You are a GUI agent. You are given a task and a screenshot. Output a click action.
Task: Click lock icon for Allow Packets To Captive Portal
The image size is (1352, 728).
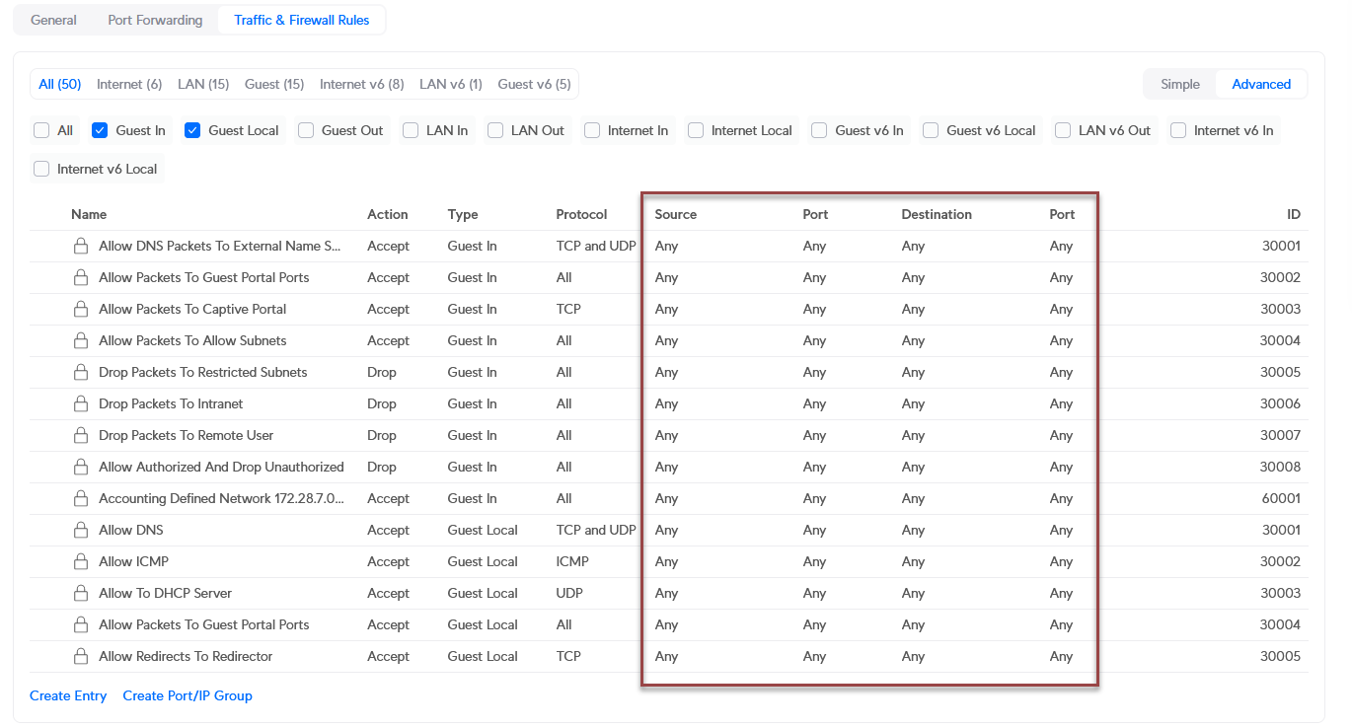pyautogui.click(x=81, y=309)
